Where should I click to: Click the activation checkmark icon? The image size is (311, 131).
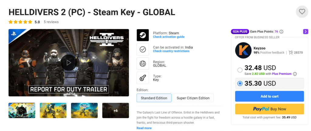point(143,49)
